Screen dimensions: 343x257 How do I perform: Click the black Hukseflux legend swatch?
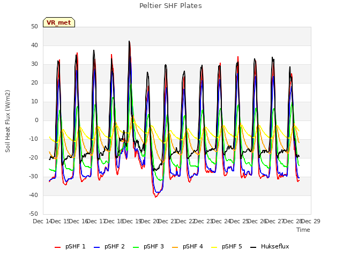tap(253, 247)
